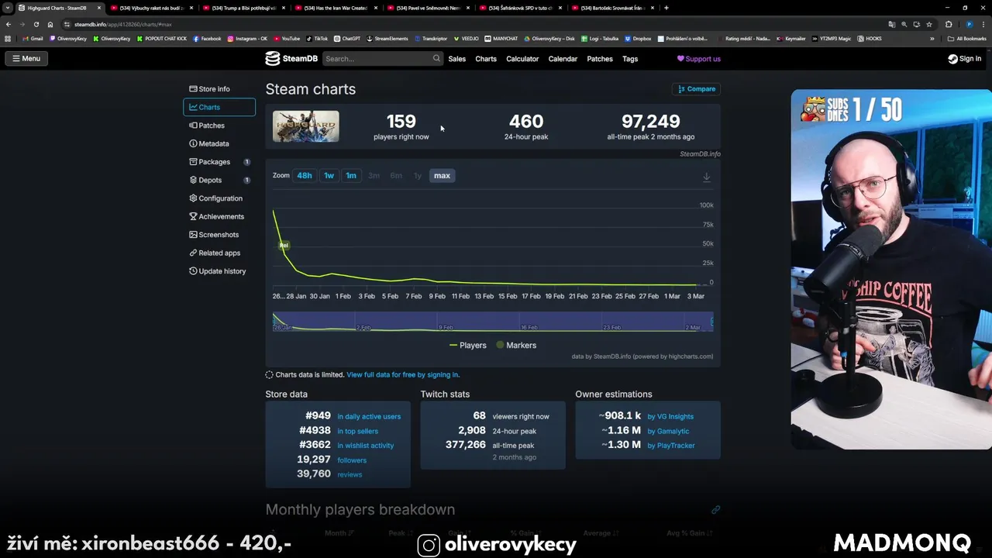992x558 pixels.
Task: Open Gmail bookmark
Action: [x=33, y=38]
